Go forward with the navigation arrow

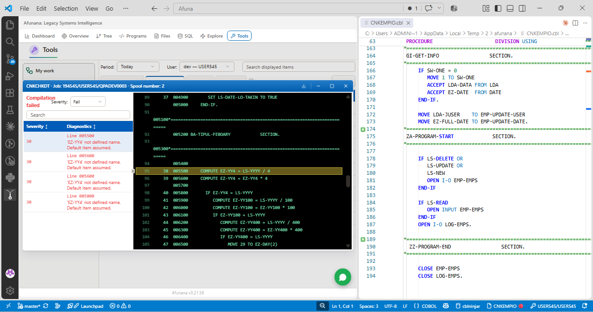click(167, 8)
